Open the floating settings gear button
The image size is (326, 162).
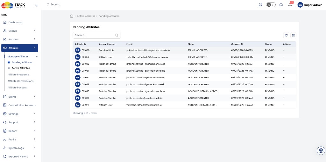[321, 151]
